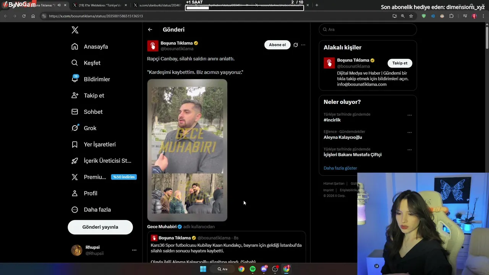Screen dimensions: 489x275
Task: Open the Windows Start menu
Action: tap(203, 269)
